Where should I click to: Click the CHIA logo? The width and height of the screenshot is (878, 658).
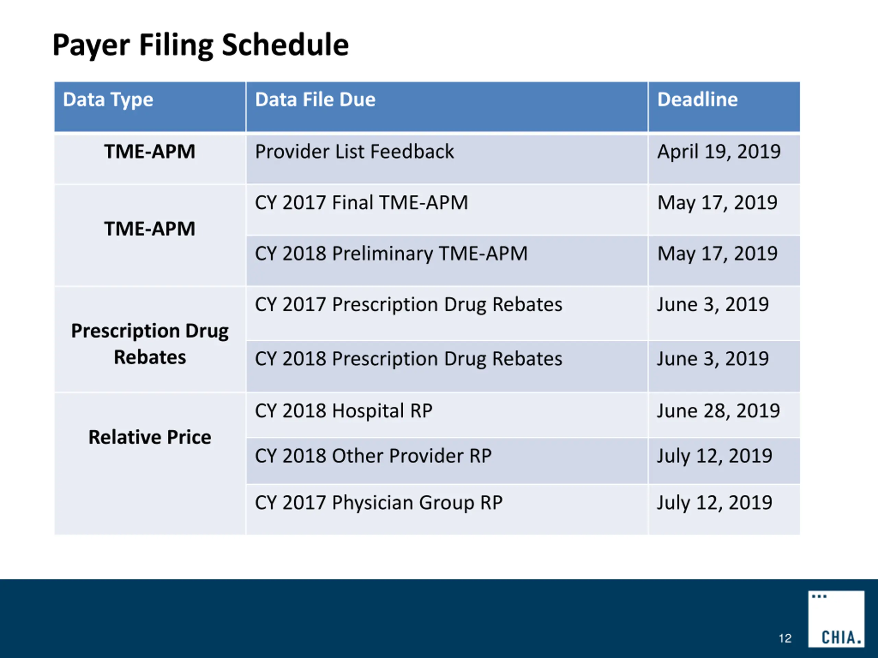(x=836, y=619)
